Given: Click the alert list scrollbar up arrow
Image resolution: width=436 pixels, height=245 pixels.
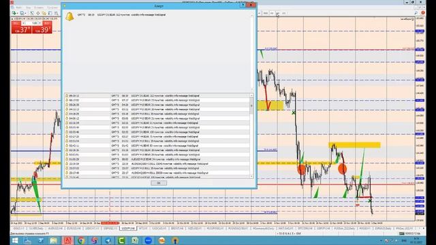Looking at the screenshot, I should coord(251,95).
